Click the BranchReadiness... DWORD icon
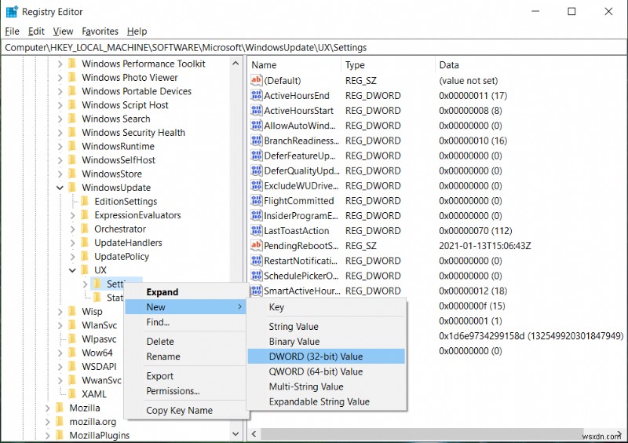Screen dimensions: 628x443 [x=257, y=141]
